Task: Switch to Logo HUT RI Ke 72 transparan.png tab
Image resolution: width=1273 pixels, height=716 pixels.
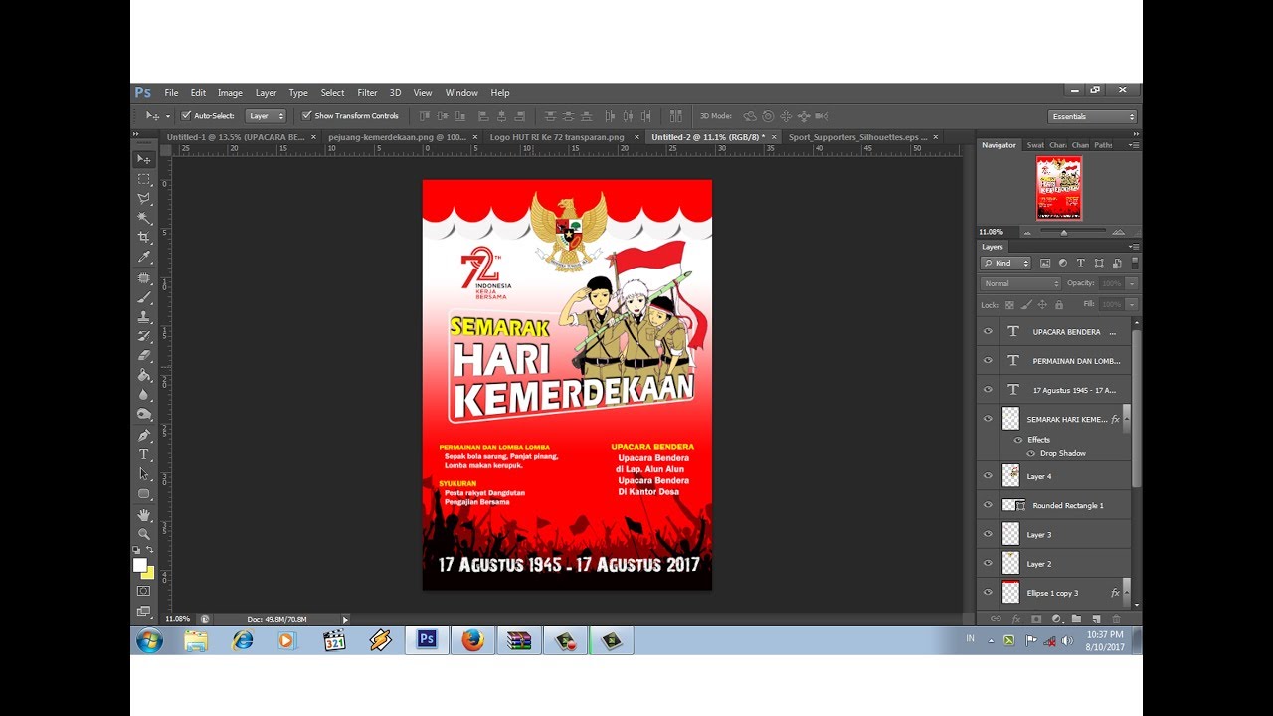Action: (557, 137)
